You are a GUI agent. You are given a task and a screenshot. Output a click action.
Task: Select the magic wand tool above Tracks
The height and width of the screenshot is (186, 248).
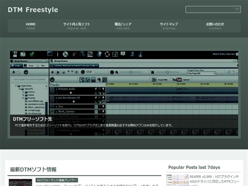[x=82, y=80]
